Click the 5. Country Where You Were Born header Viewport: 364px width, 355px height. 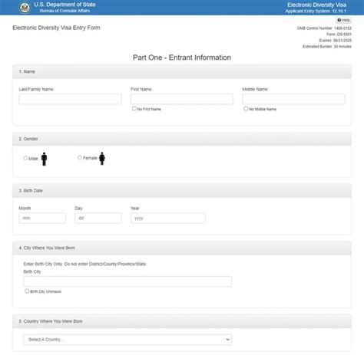(x=182, y=321)
